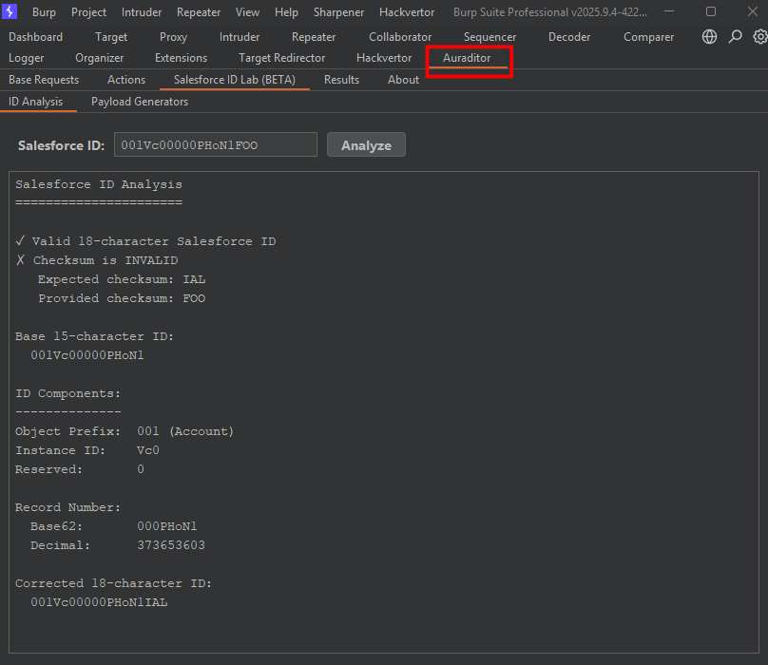This screenshot has width=768, height=665.
Task: Switch to the Collaborator tab
Action: tap(400, 37)
